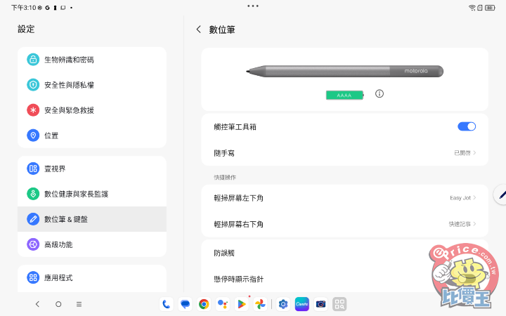Launch Chrome from the dock
The image size is (506, 316).
204,304
